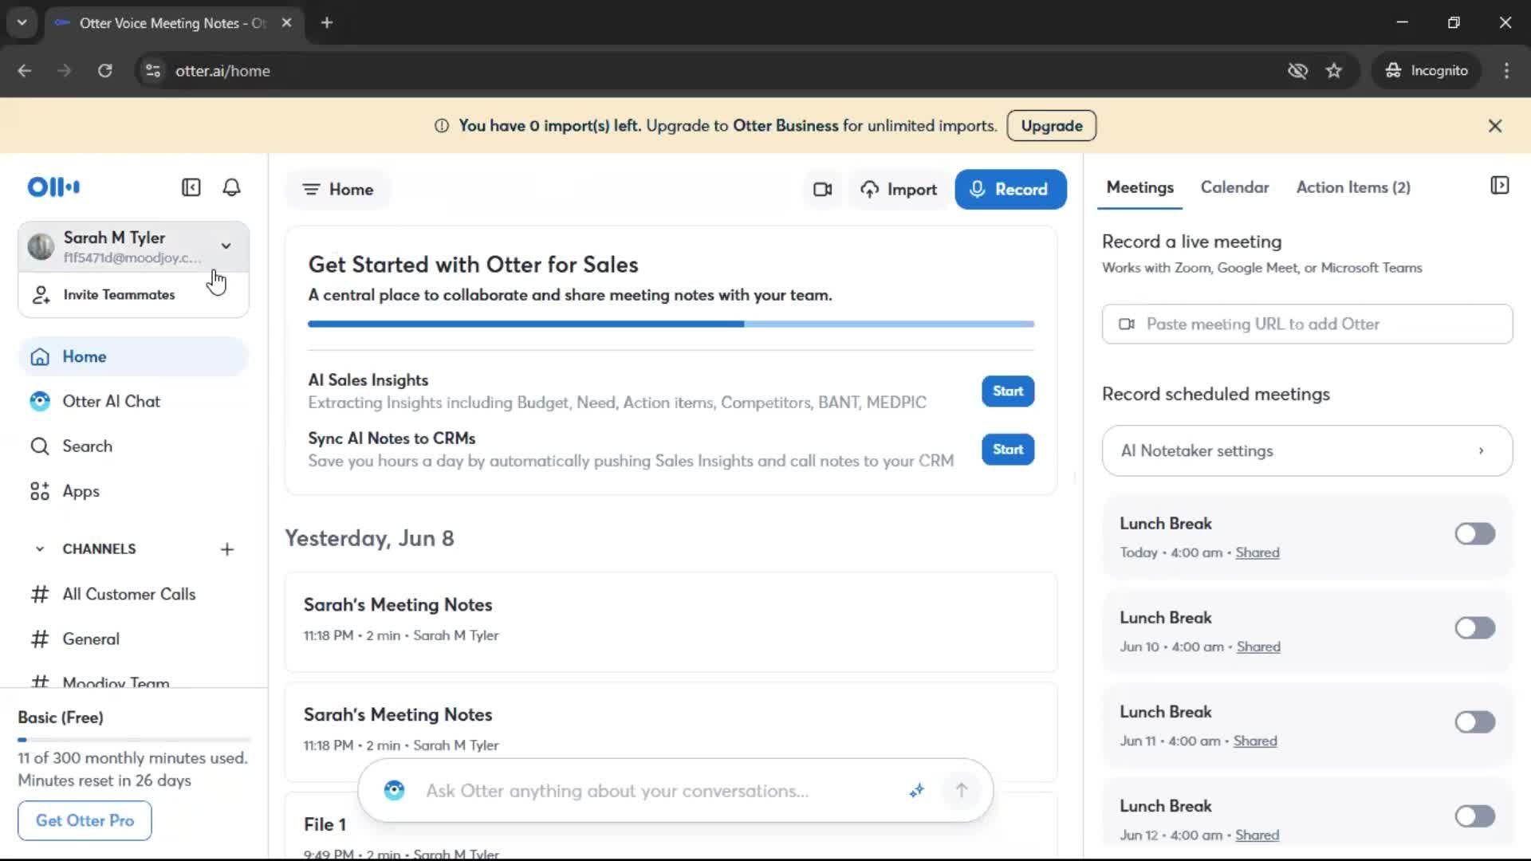1531x861 pixels.
Task: Go back with the browser back arrow
Action: tap(25, 71)
